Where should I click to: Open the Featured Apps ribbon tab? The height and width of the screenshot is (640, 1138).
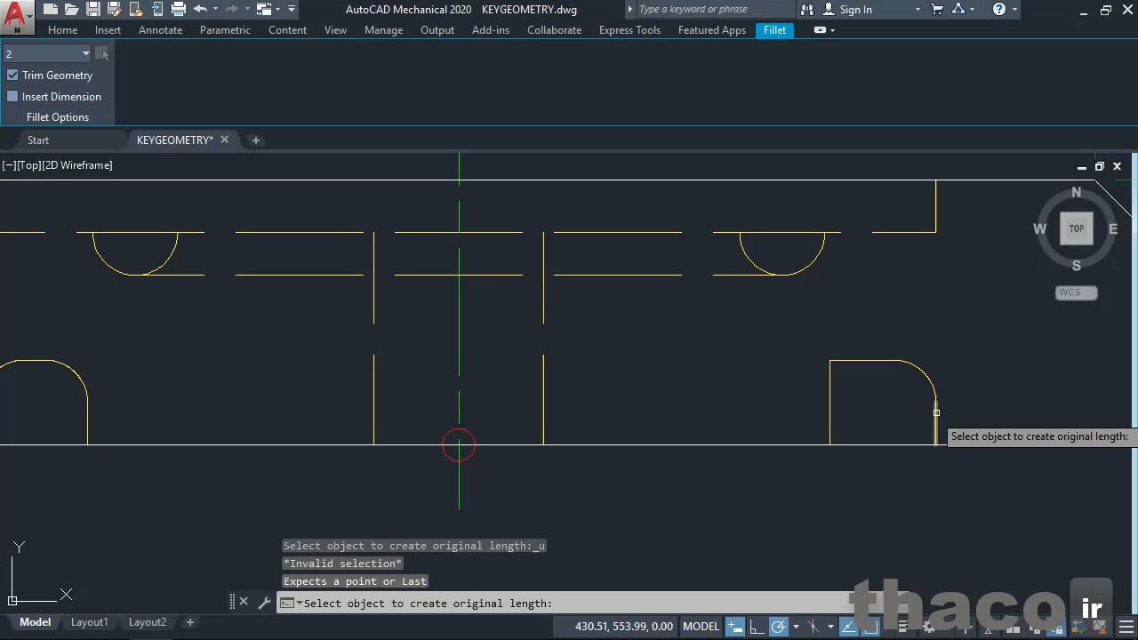click(x=712, y=29)
